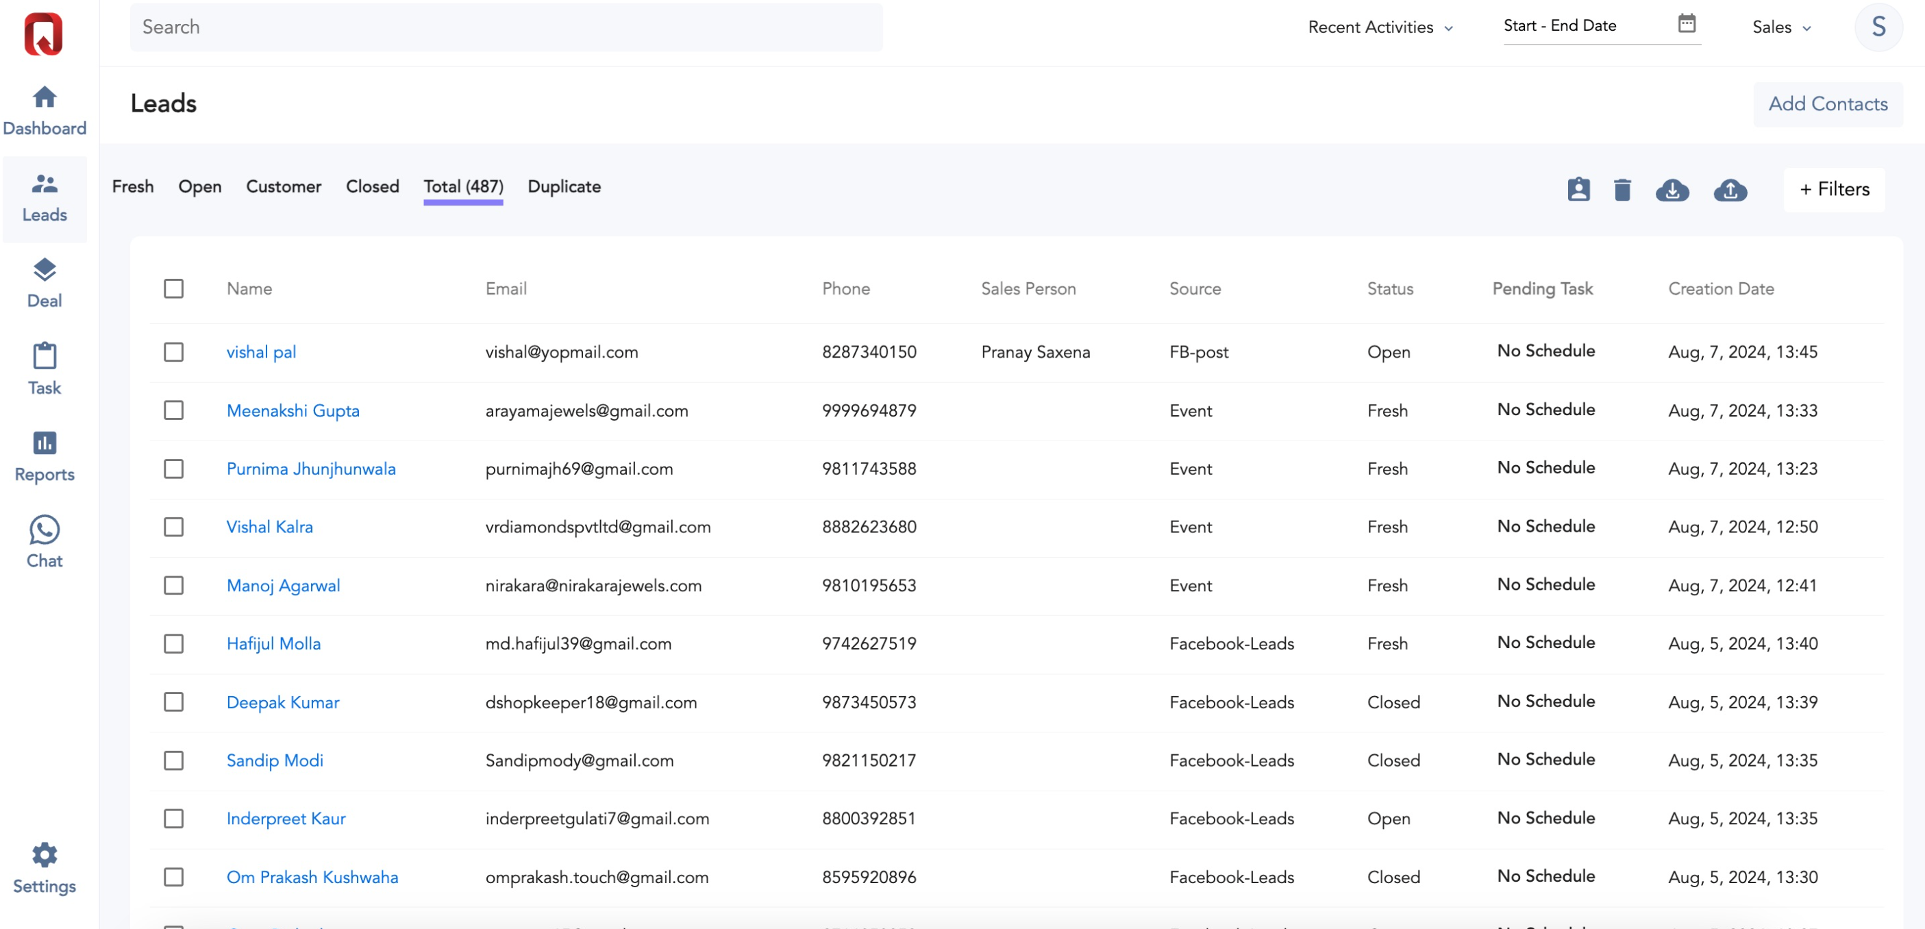The width and height of the screenshot is (1925, 929).
Task: Open the Start - End Date calendar picker
Action: pyautogui.click(x=1688, y=24)
